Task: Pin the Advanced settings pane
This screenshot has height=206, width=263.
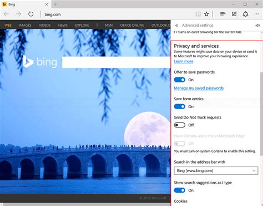Action: point(257,25)
